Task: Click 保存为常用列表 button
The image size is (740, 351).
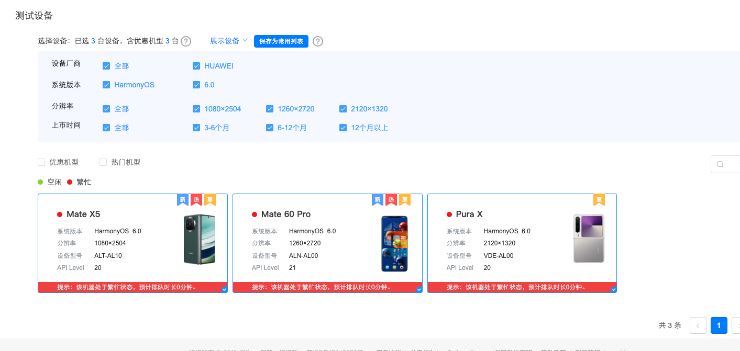Action: pyautogui.click(x=281, y=41)
